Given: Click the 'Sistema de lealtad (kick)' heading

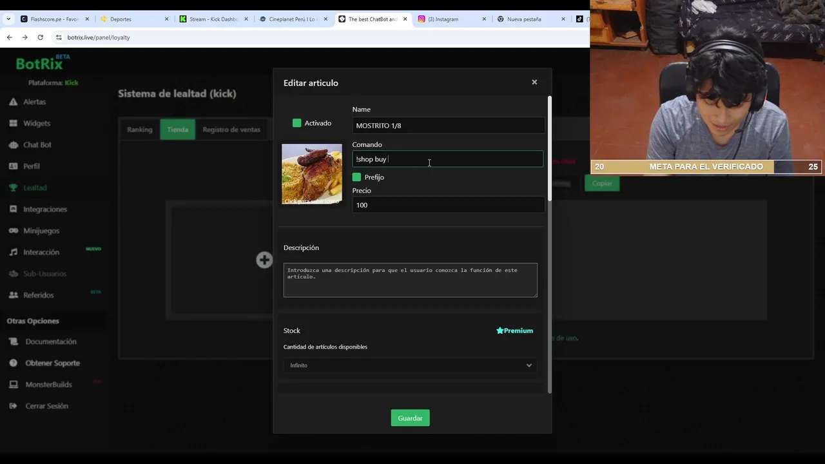Looking at the screenshot, I should [177, 93].
